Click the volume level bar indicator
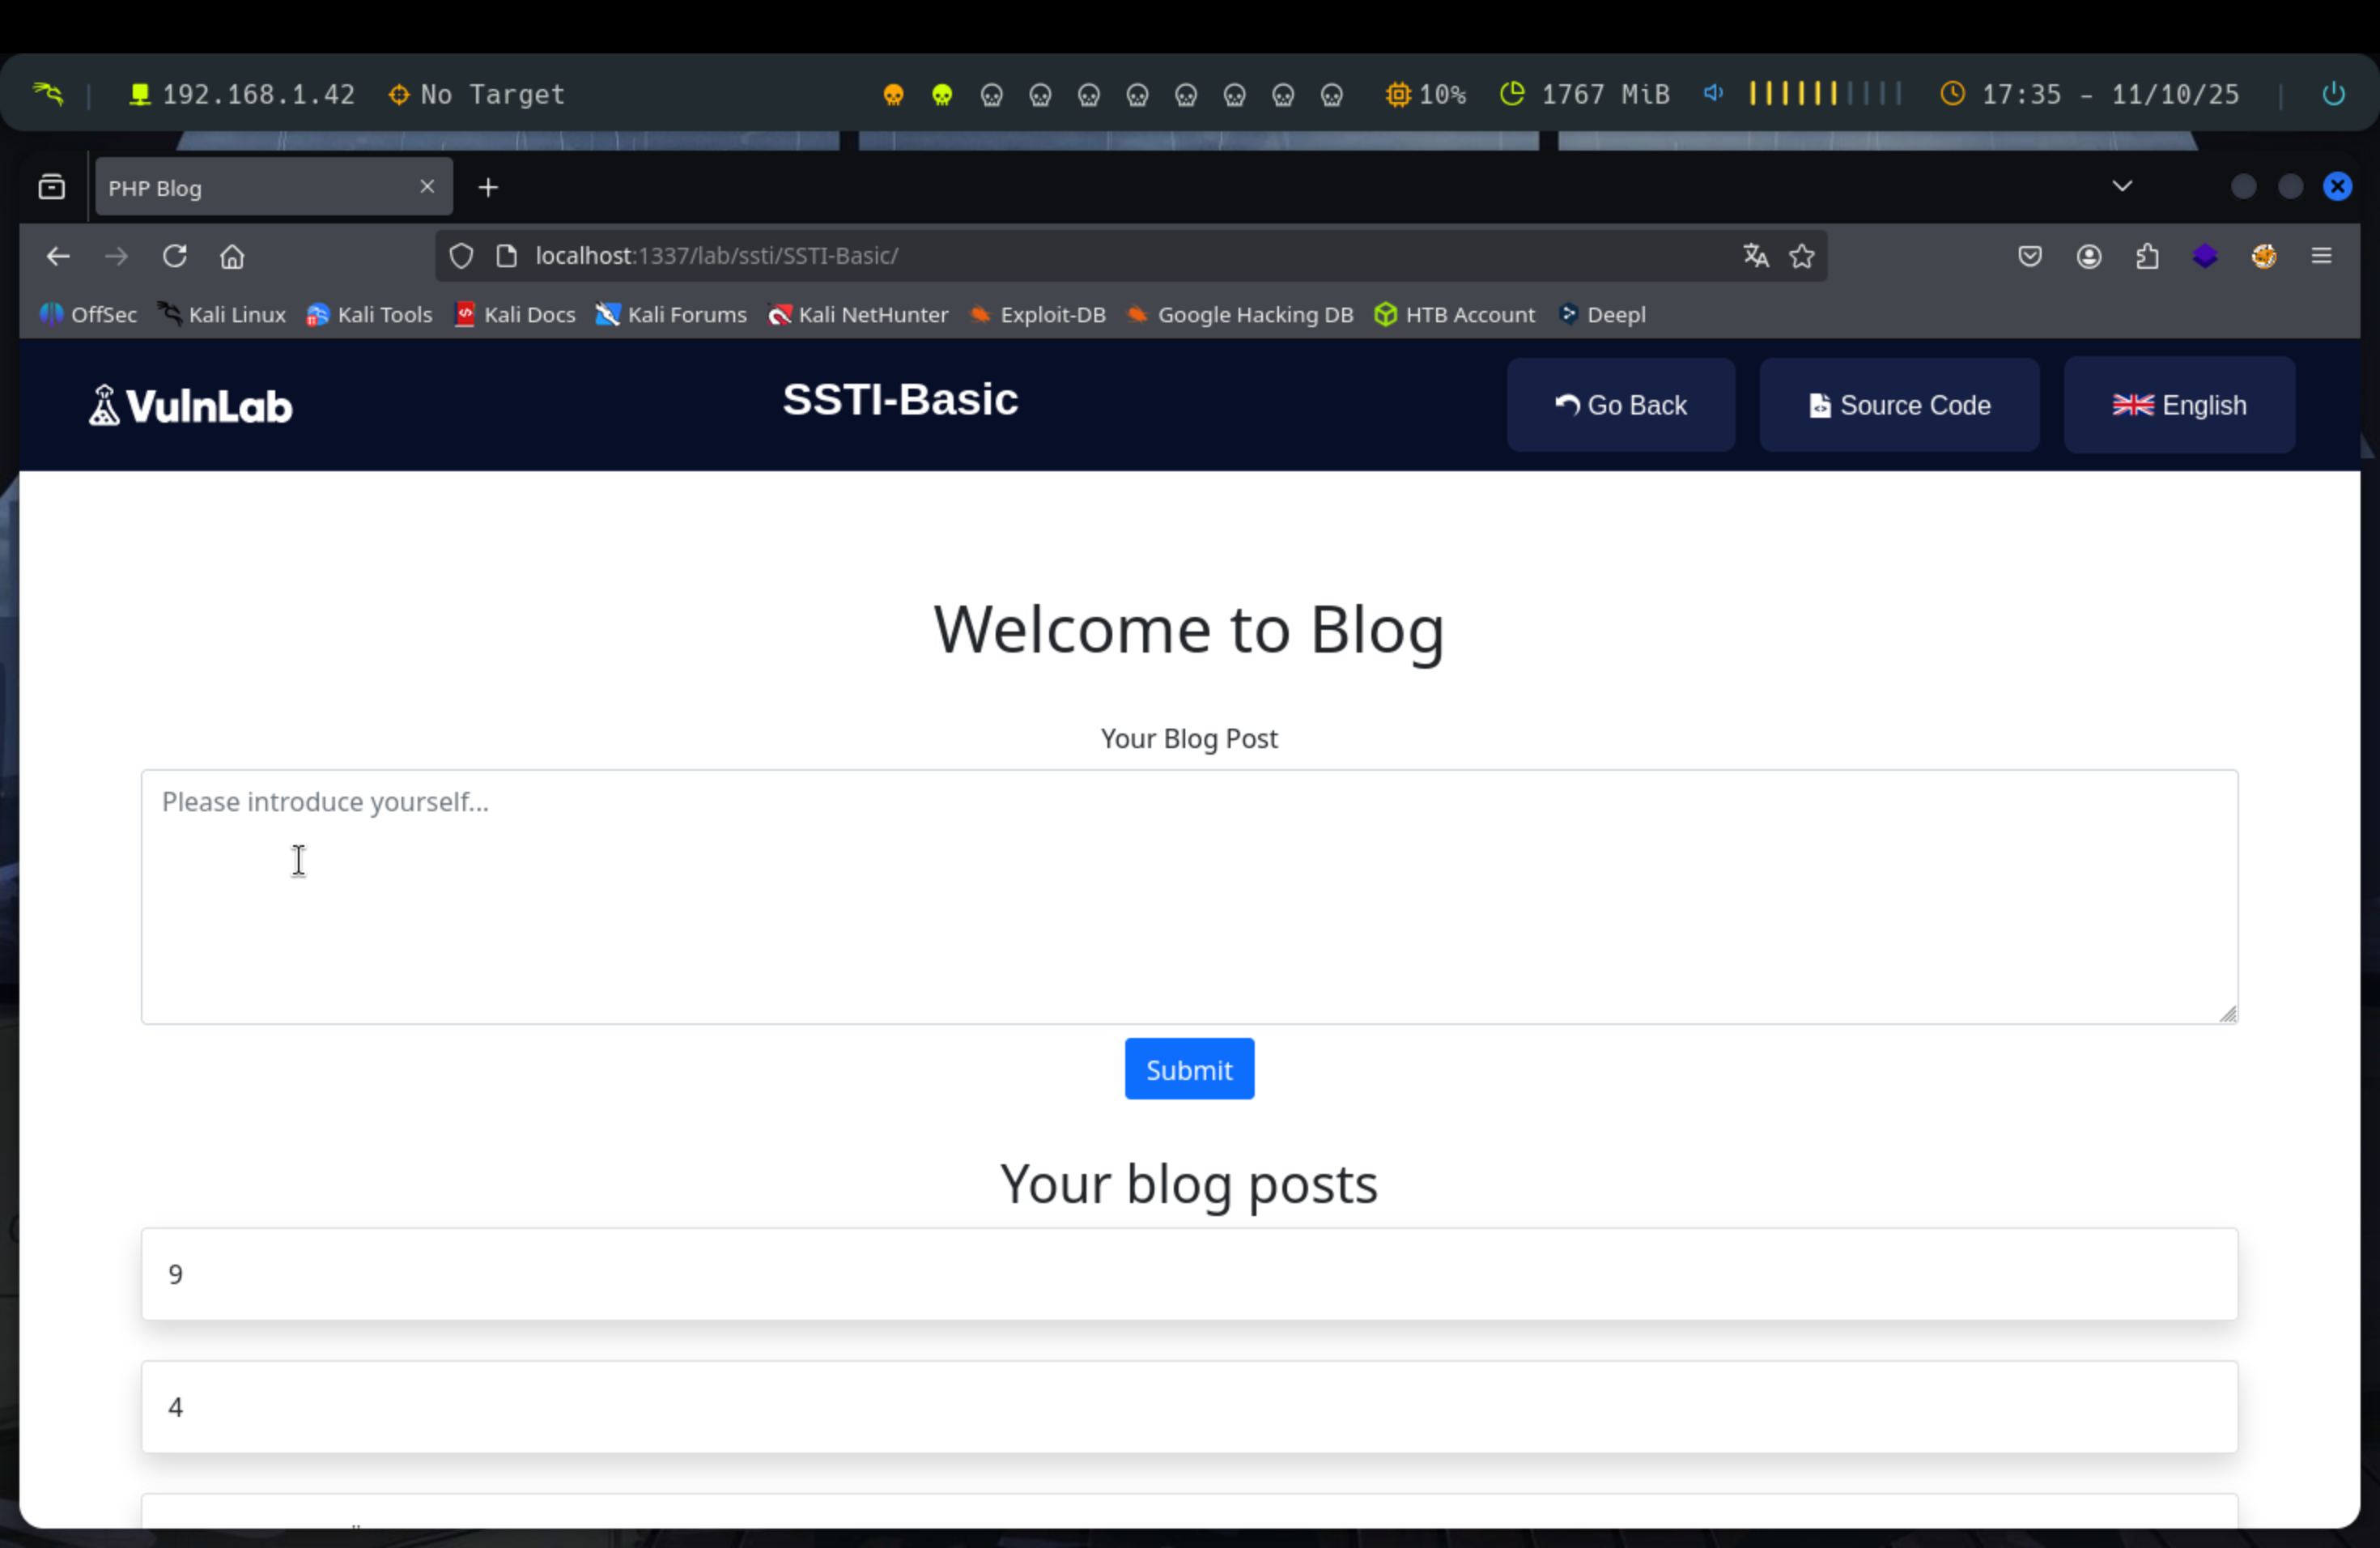Viewport: 2380px width, 1548px height. pyautogui.click(x=1824, y=94)
